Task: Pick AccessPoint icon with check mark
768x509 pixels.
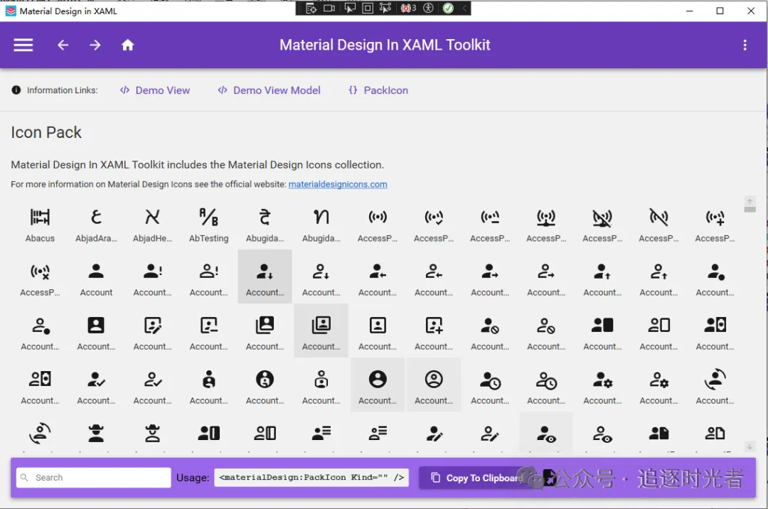Action: click(434, 223)
